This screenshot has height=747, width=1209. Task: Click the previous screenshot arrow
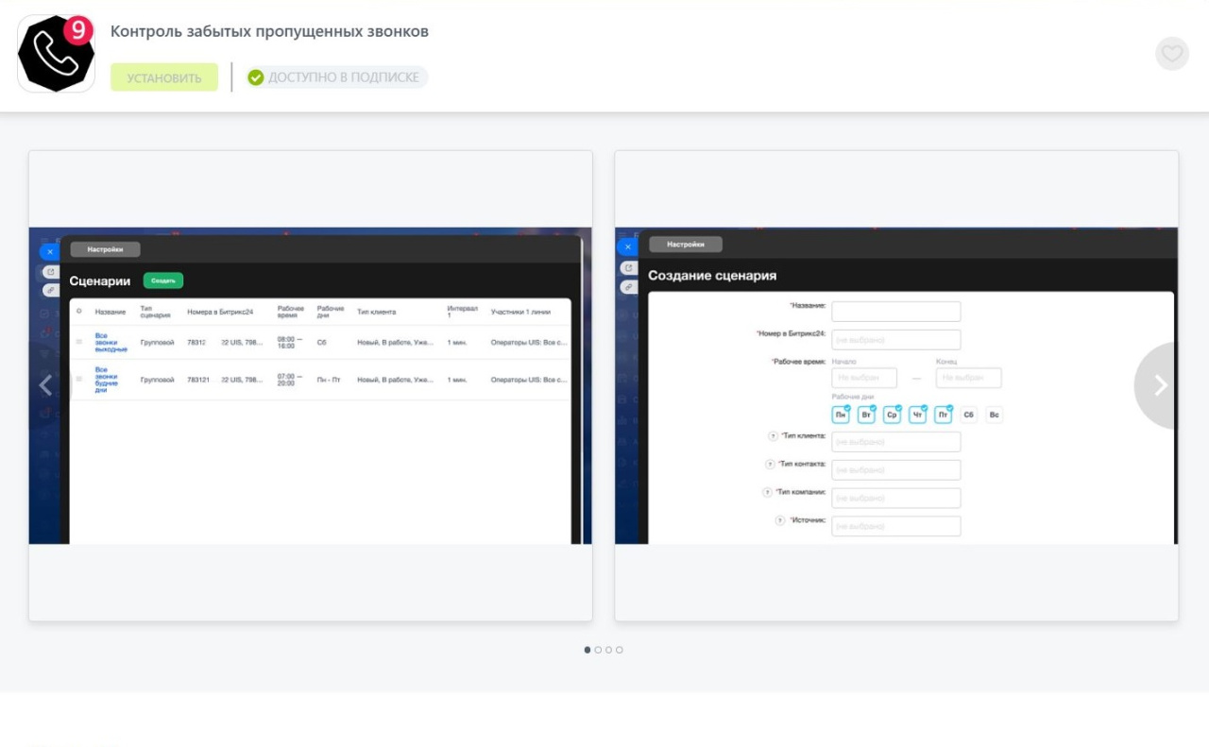tap(45, 385)
